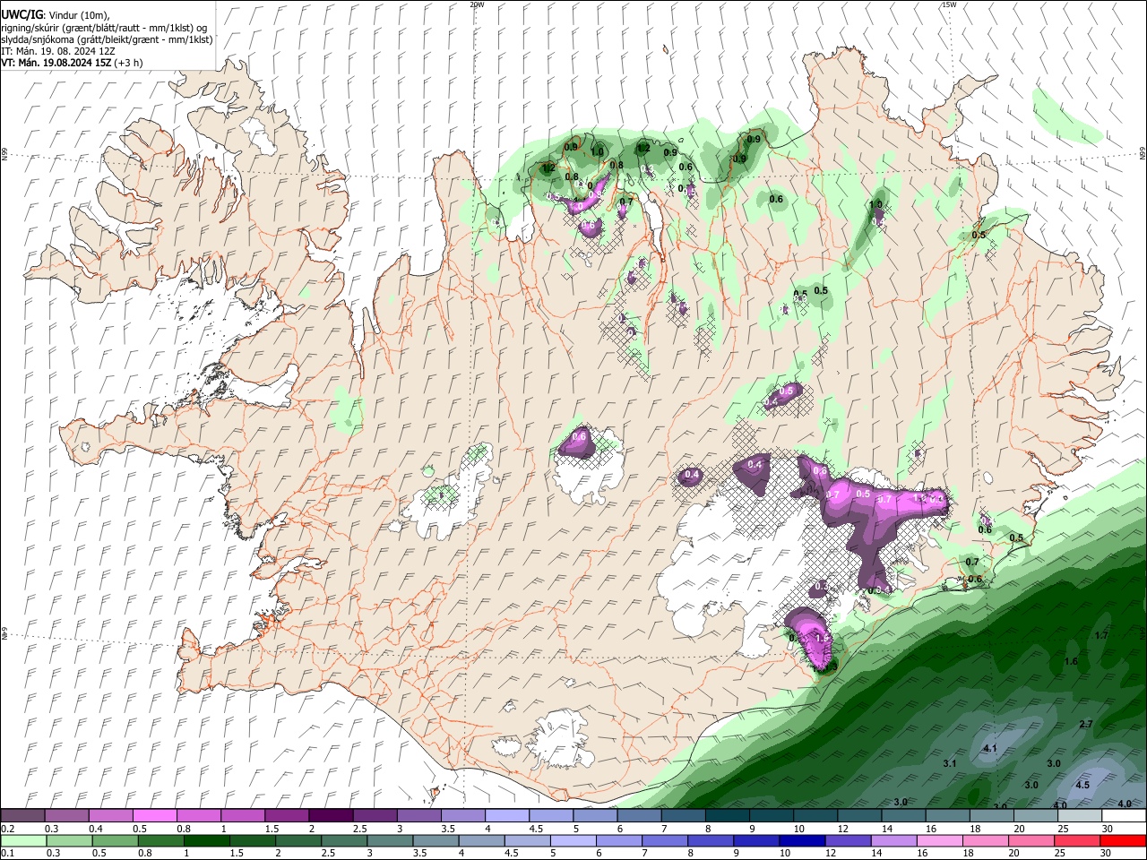The height and width of the screenshot is (860, 1147).
Task: Click the valid time 'VT: Mán. 19.08.2024 15Z'
Action: coord(56,63)
